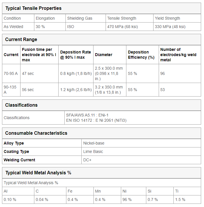Screen dimensions: 204x207
Task: Select the 3.2 x 350.0 mm diameter cell
Action: 110,90
